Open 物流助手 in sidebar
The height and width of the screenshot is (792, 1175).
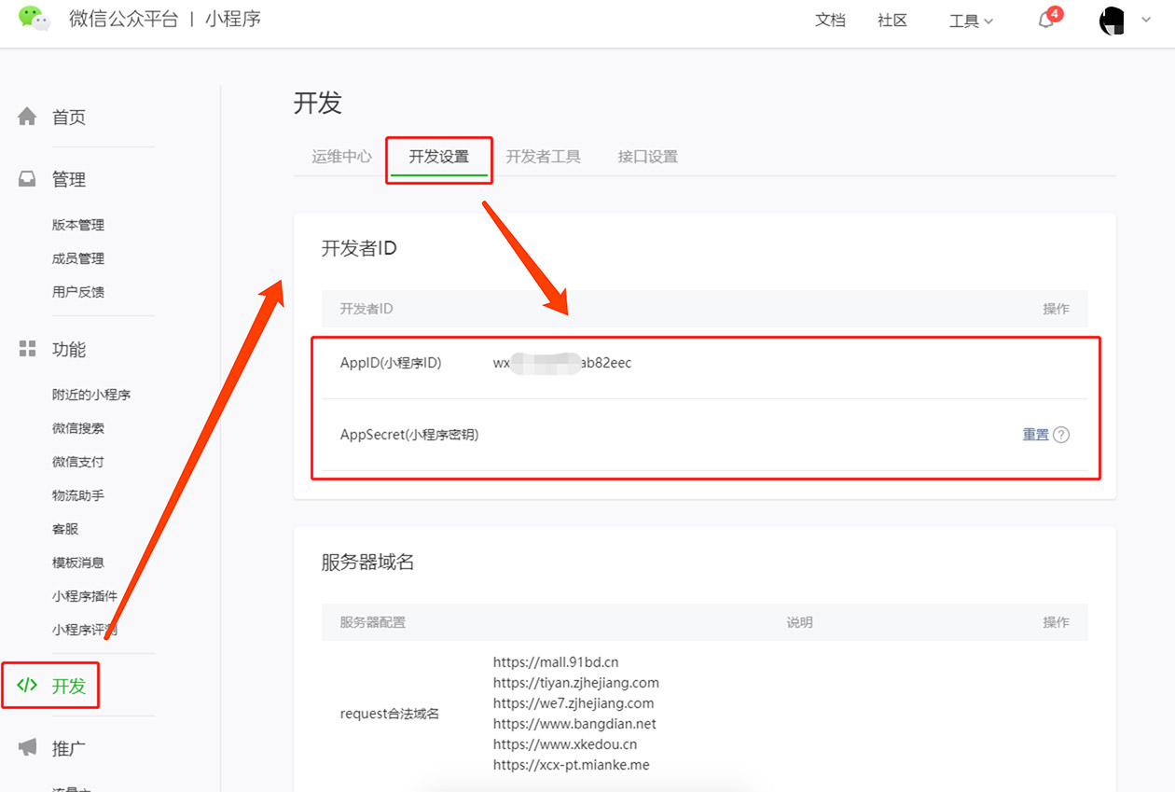click(x=78, y=495)
